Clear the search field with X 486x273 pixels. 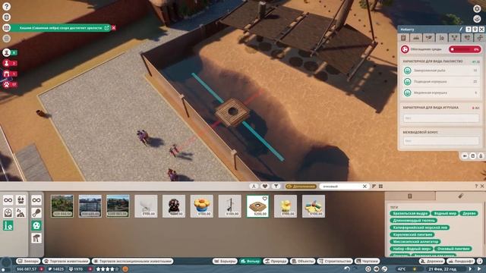click(x=364, y=187)
